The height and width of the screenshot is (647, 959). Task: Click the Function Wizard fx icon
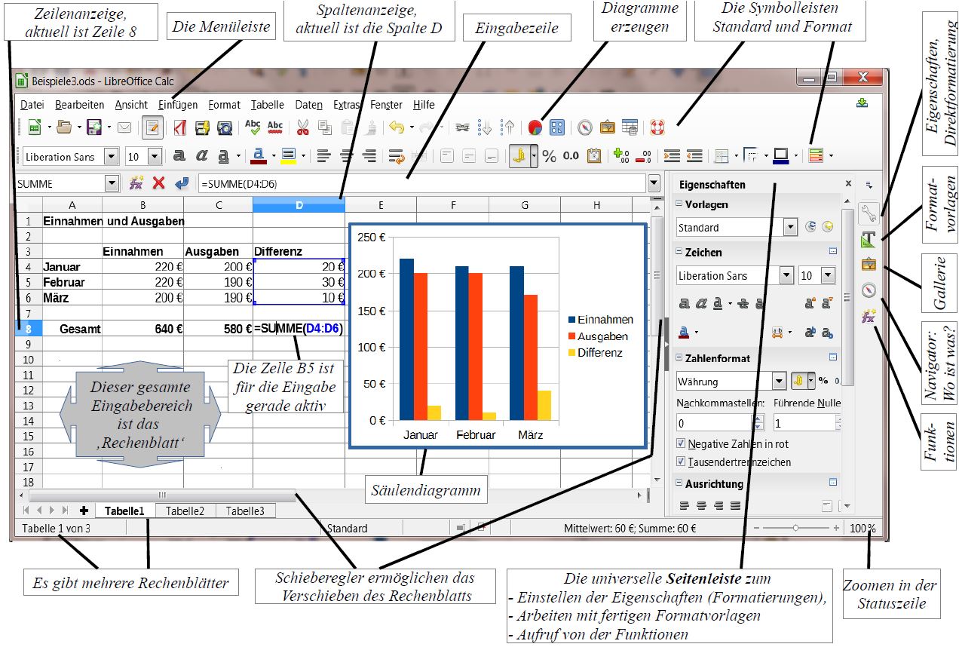pos(136,183)
